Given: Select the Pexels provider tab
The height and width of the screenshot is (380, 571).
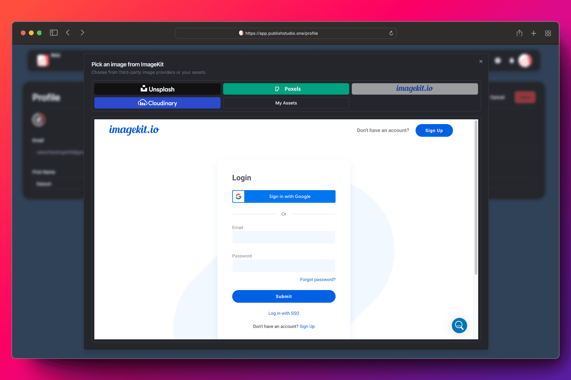Looking at the screenshot, I should pyautogui.click(x=285, y=89).
